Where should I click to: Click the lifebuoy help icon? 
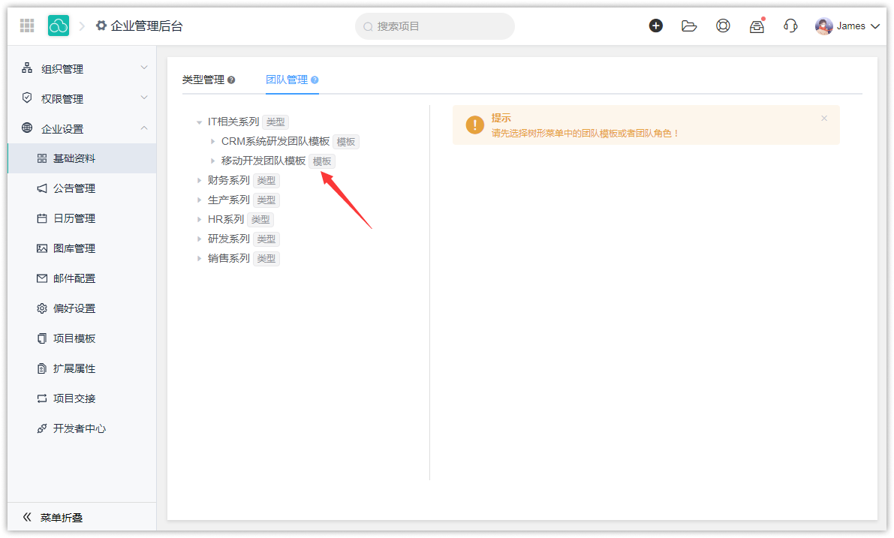click(x=723, y=26)
